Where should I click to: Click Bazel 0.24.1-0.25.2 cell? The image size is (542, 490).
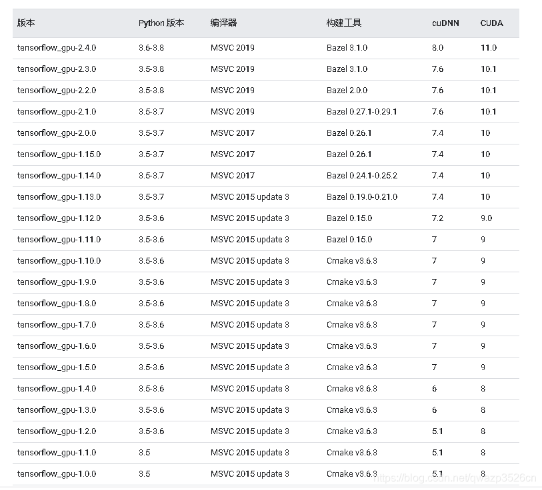coord(362,176)
